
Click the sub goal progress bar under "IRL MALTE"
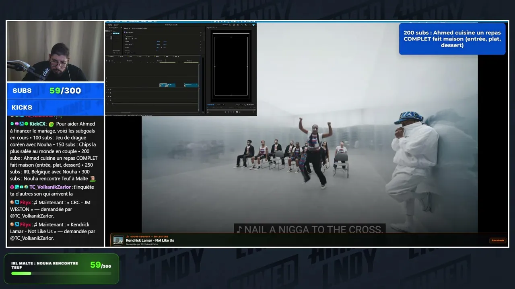pyautogui.click(x=61, y=273)
